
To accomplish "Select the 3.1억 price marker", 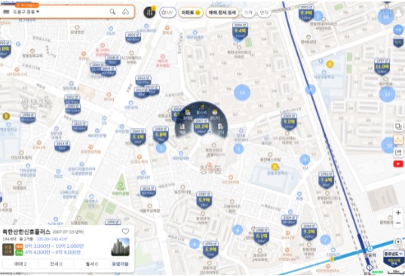I will (x=138, y=137).
